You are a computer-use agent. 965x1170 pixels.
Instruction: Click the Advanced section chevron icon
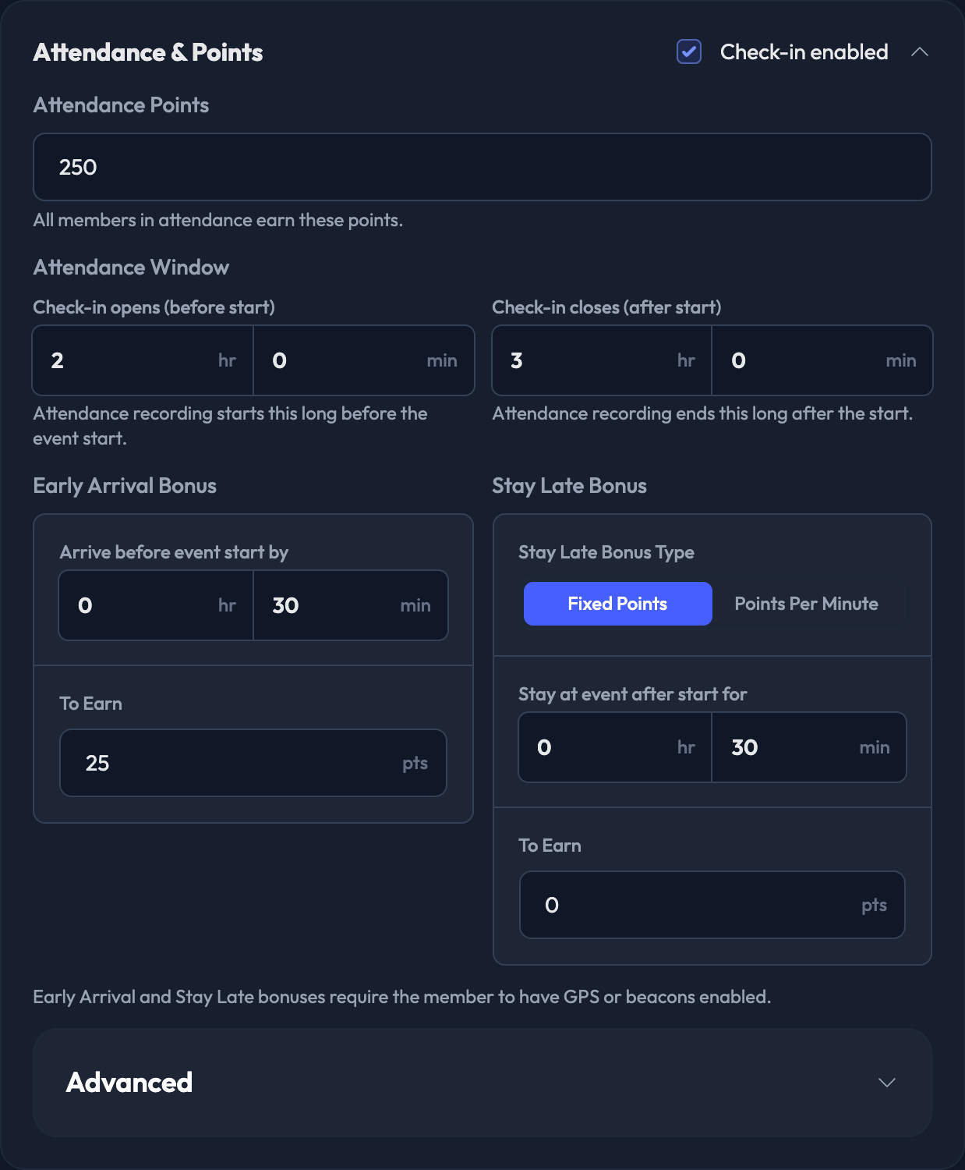[887, 1083]
